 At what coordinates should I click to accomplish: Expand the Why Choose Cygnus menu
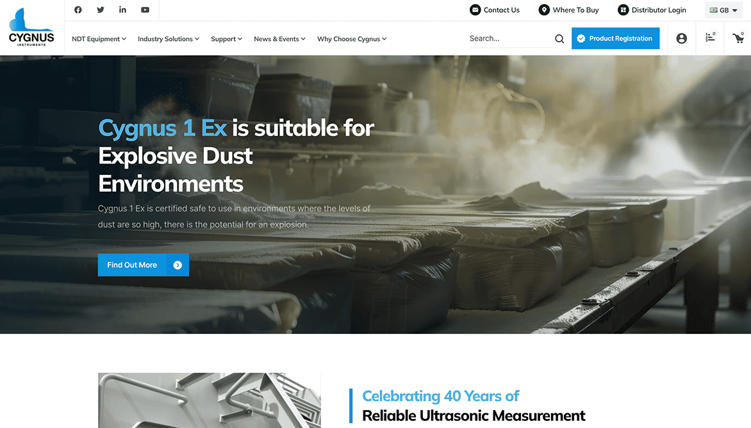352,39
